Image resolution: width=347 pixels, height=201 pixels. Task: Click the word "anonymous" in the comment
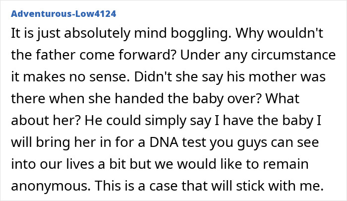[x=50, y=186]
